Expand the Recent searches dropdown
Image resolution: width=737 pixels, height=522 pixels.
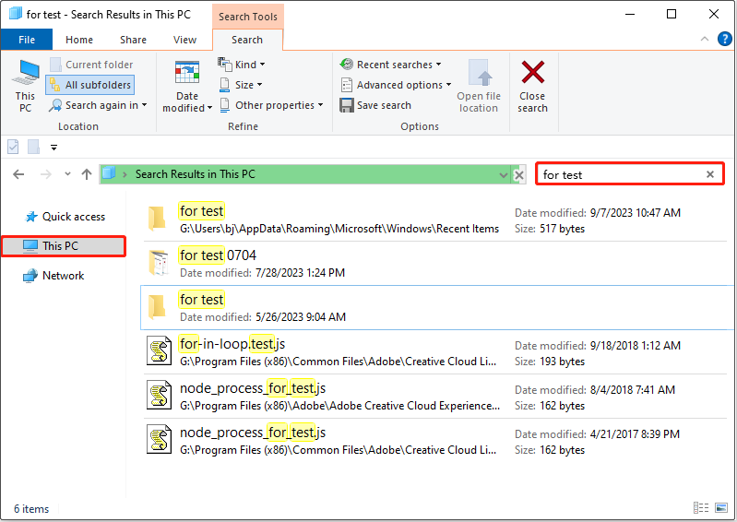pos(391,65)
